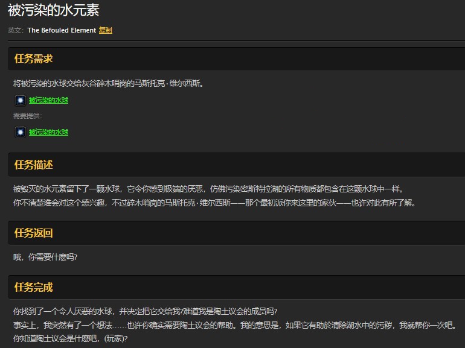This screenshot has height=348, width=465.
Task: Click the water orb icon under 需要提供
Action: tap(20, 132)
